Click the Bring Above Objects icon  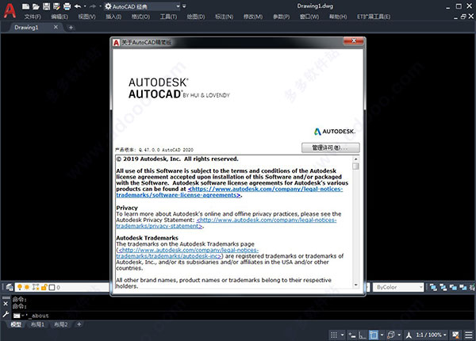click(x=453, y=287)
